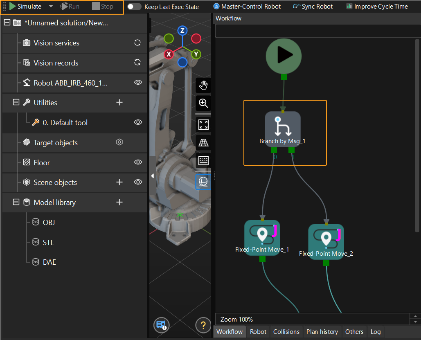Image resolution: width=421 pixels, height=340 pixels.
Task: Click the perspective grid icon
Action: pos(203,142)
